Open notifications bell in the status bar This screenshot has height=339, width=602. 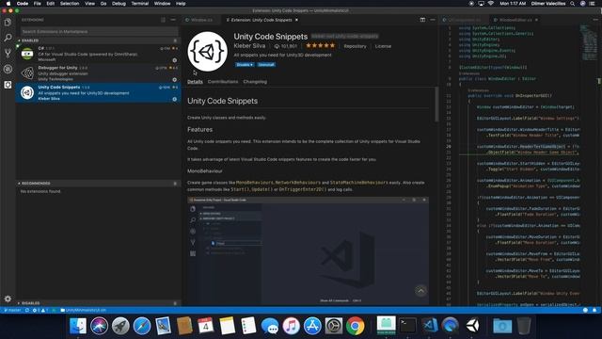(x=594, y=310)
